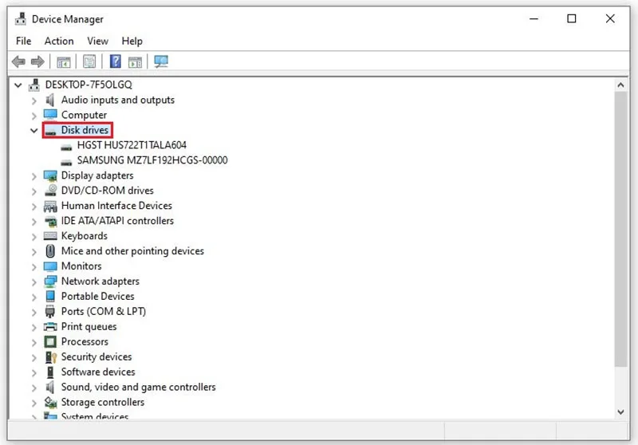The image size is (638, 445).
Task: Expand the Sound, video and game controllers category
Action: point(34,388)
